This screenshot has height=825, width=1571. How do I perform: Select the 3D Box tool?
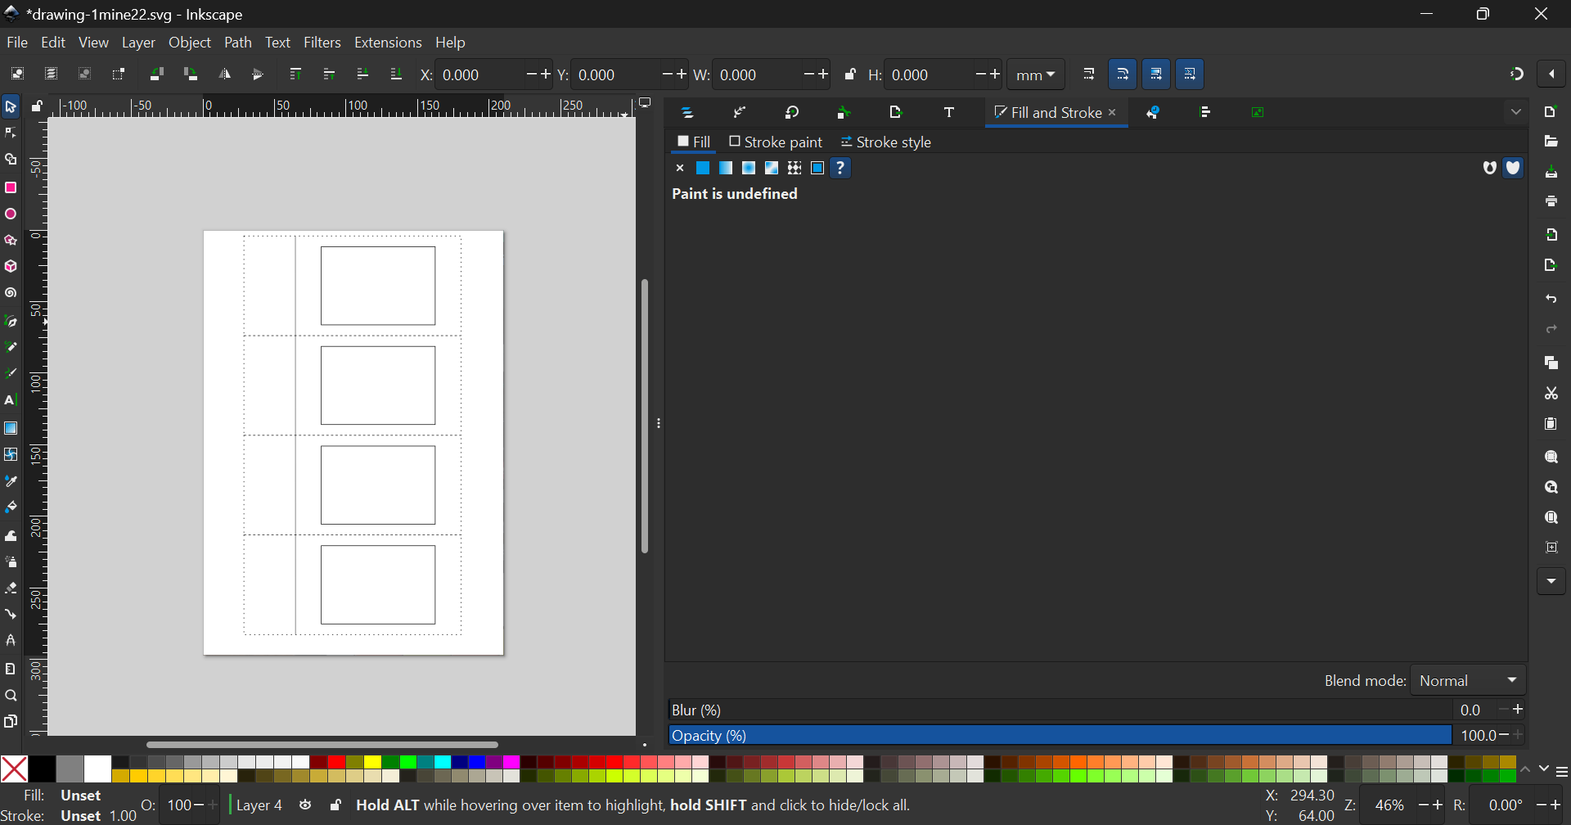point(11,267)
